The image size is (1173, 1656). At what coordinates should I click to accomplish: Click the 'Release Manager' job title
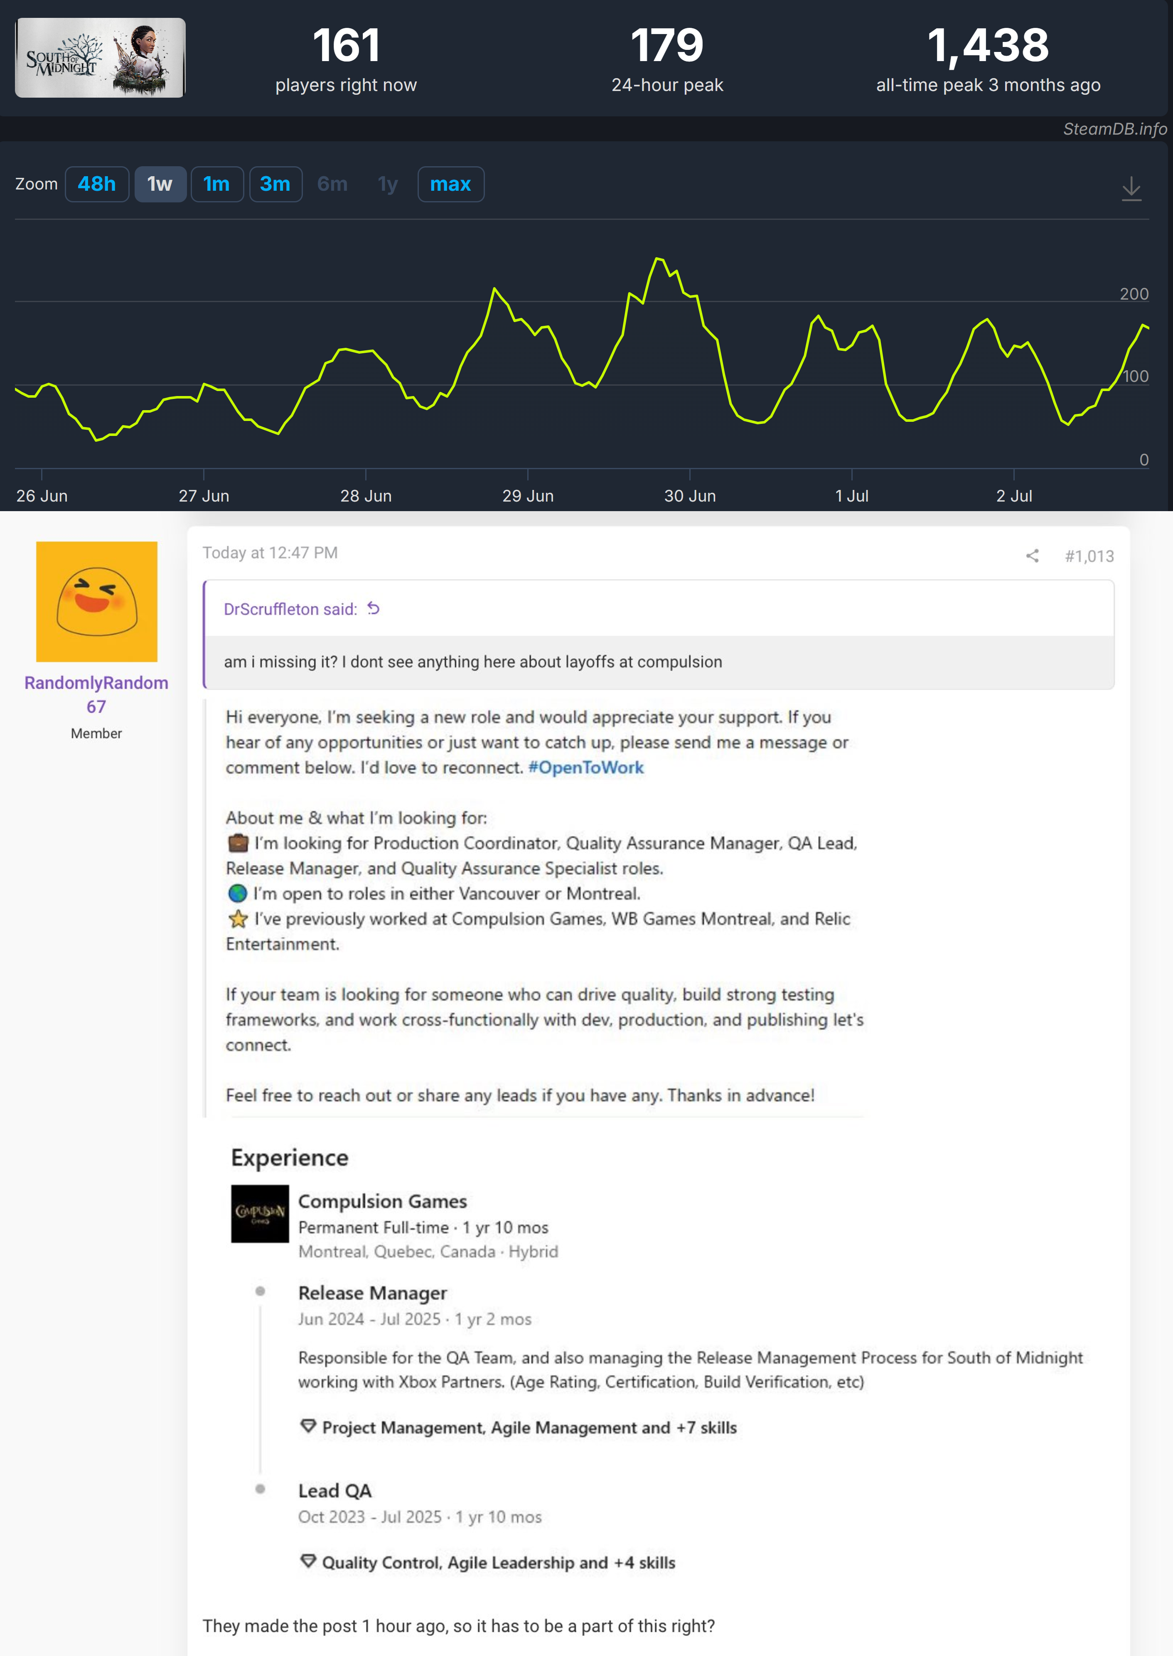coord(373,1293)
